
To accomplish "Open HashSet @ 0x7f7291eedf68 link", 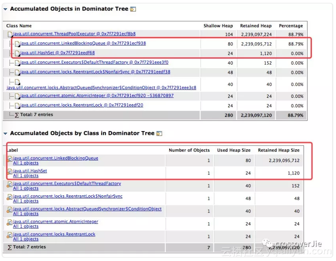I will pyautogui.click(x=58, y=53).
